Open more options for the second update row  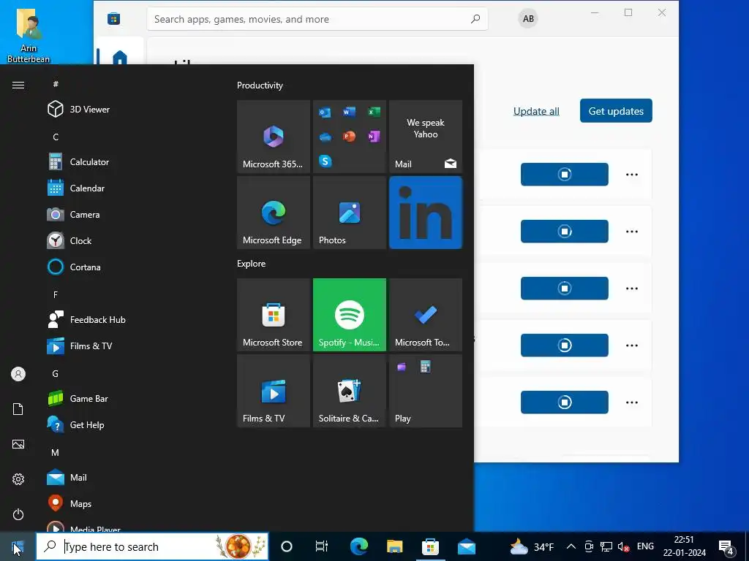[631, 232]
